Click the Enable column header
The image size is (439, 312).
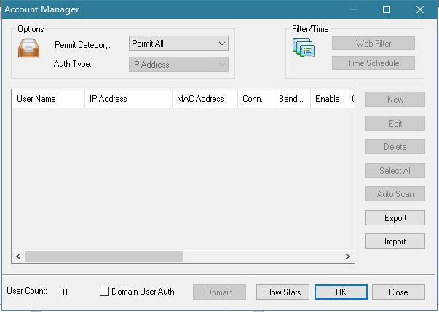point(328,99)
